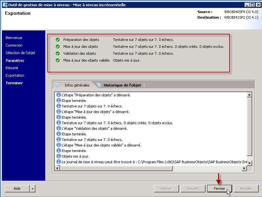Select the Infos générales tab
262x197 pixels.
77,85
